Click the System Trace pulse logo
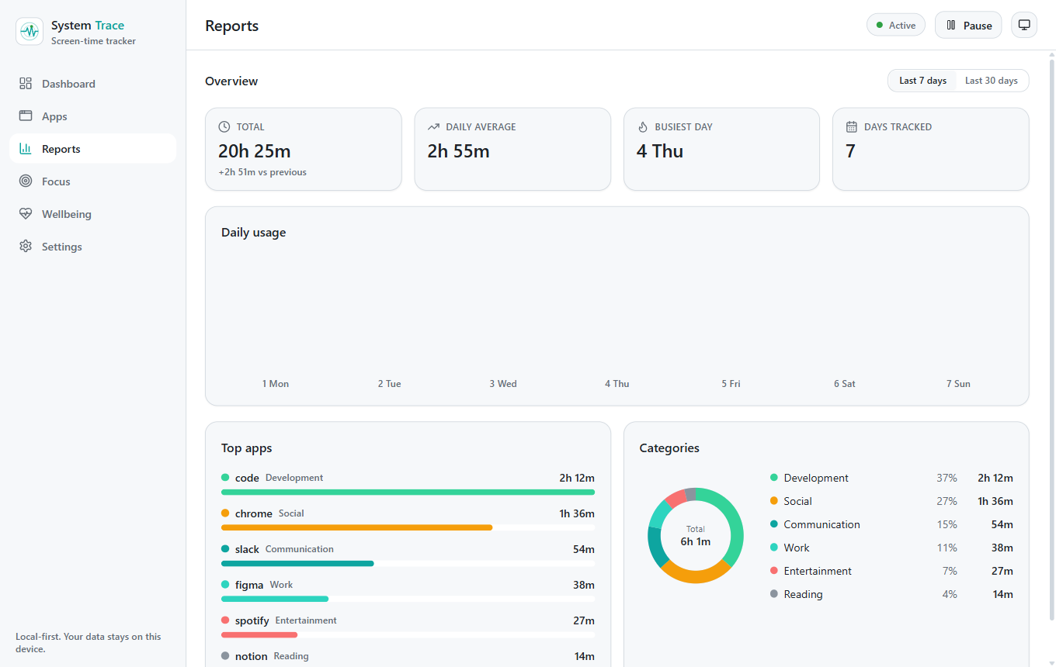Screen dimensions: 1056x667 [x=30, y=31]
